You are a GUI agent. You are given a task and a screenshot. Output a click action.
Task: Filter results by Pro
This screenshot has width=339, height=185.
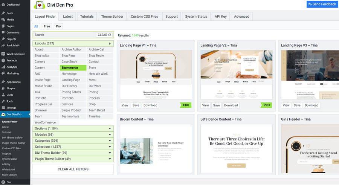[x=58, y=26]
